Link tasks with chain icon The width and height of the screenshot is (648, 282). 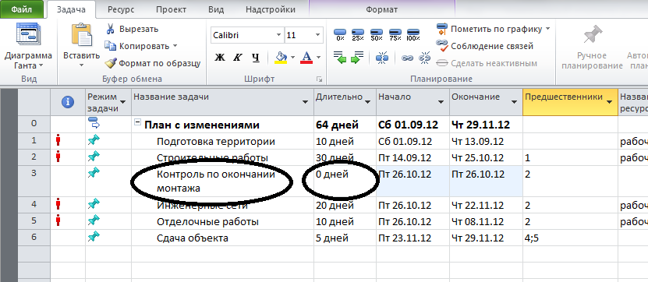[408, 58]
